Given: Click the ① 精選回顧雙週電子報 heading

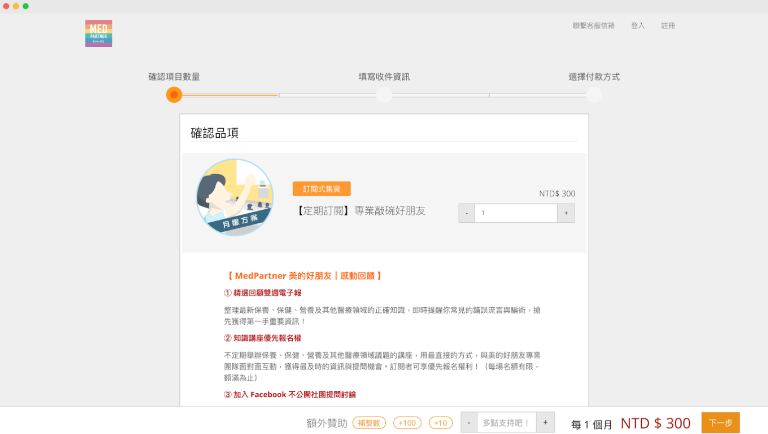Looking at the screenshot, I should 262,293.
